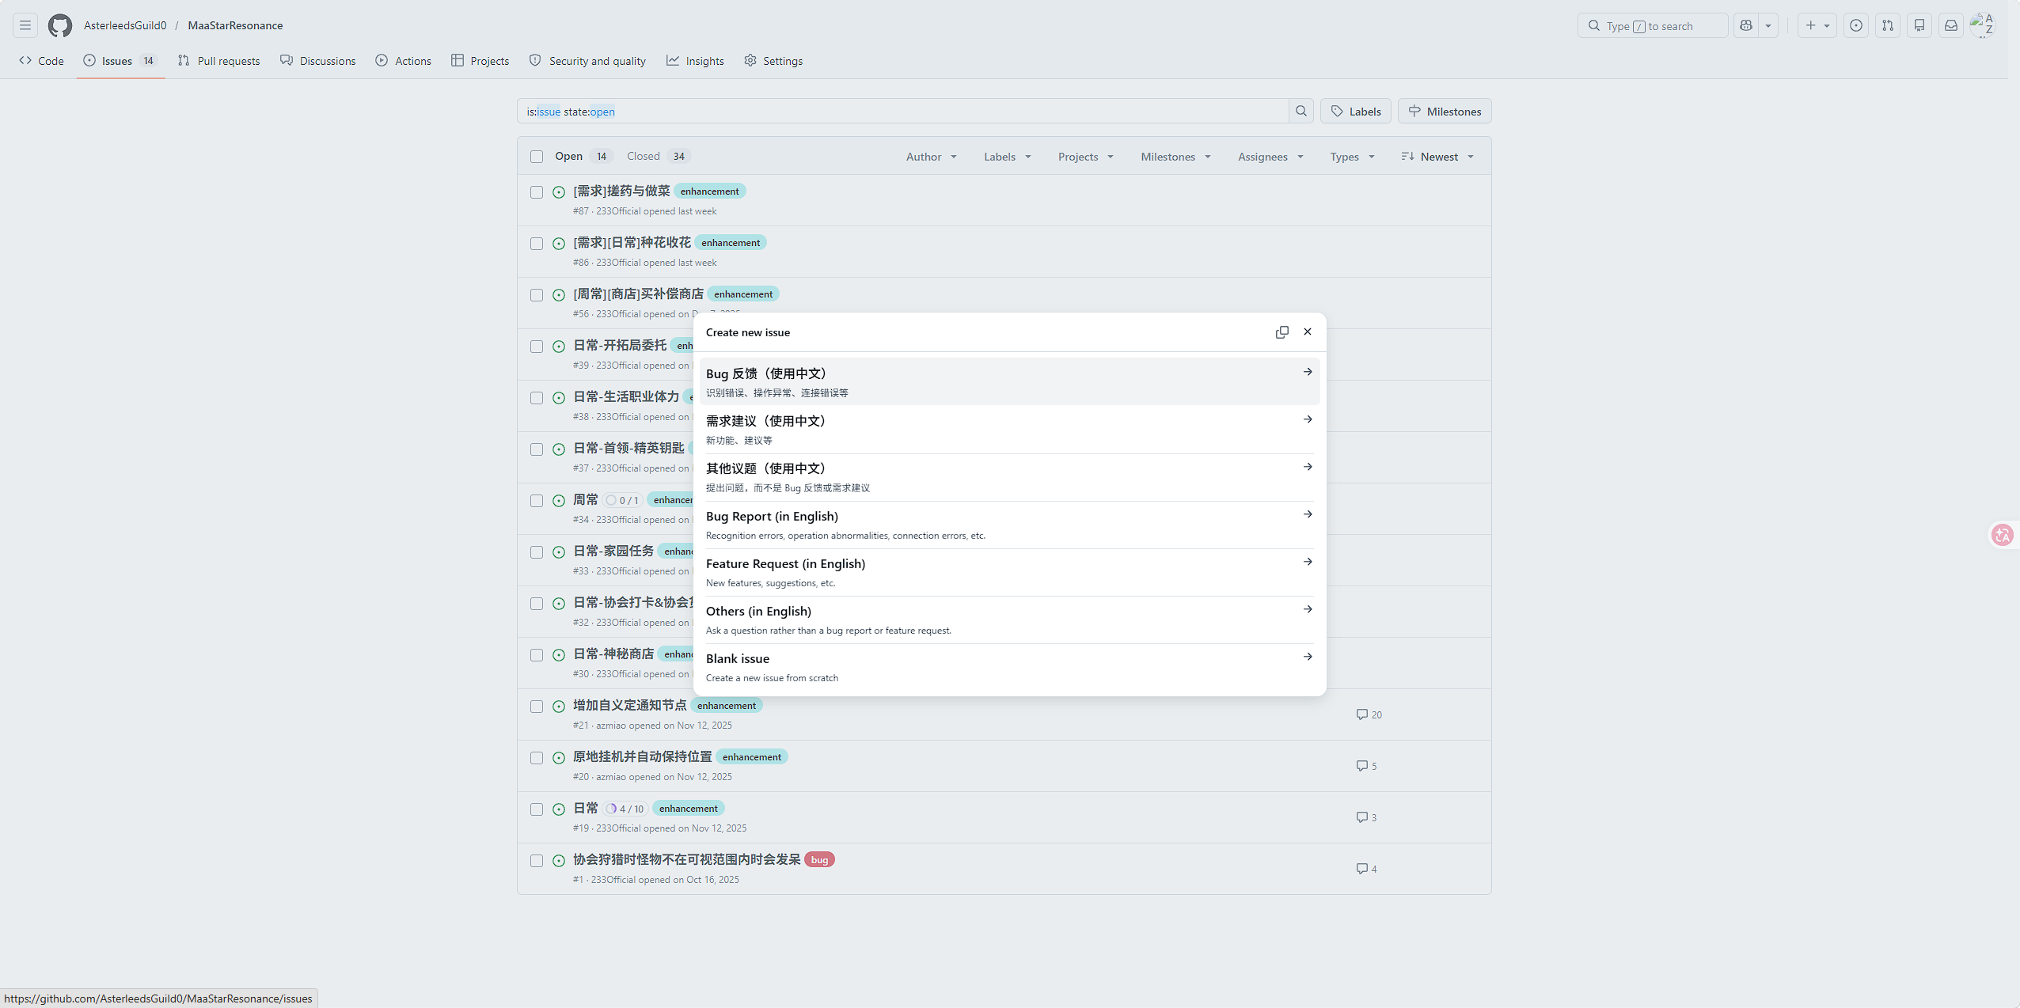Viewport: 2020px width, 1008px height.
Task: Click the enhancement label on issue #86
Action: [x=731, y=243]
